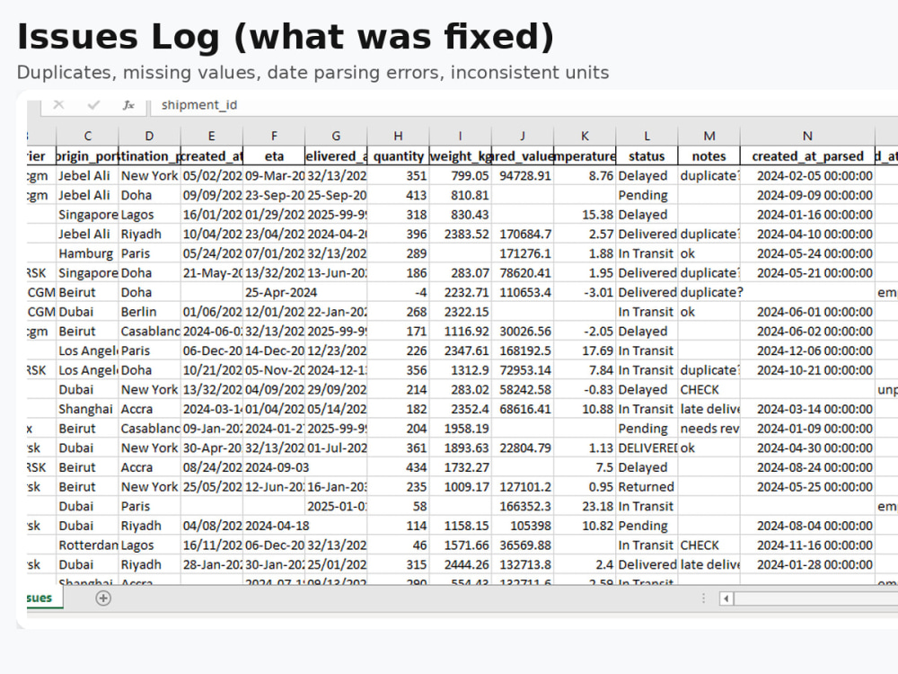Select column M header

click(x=709, y=136)
